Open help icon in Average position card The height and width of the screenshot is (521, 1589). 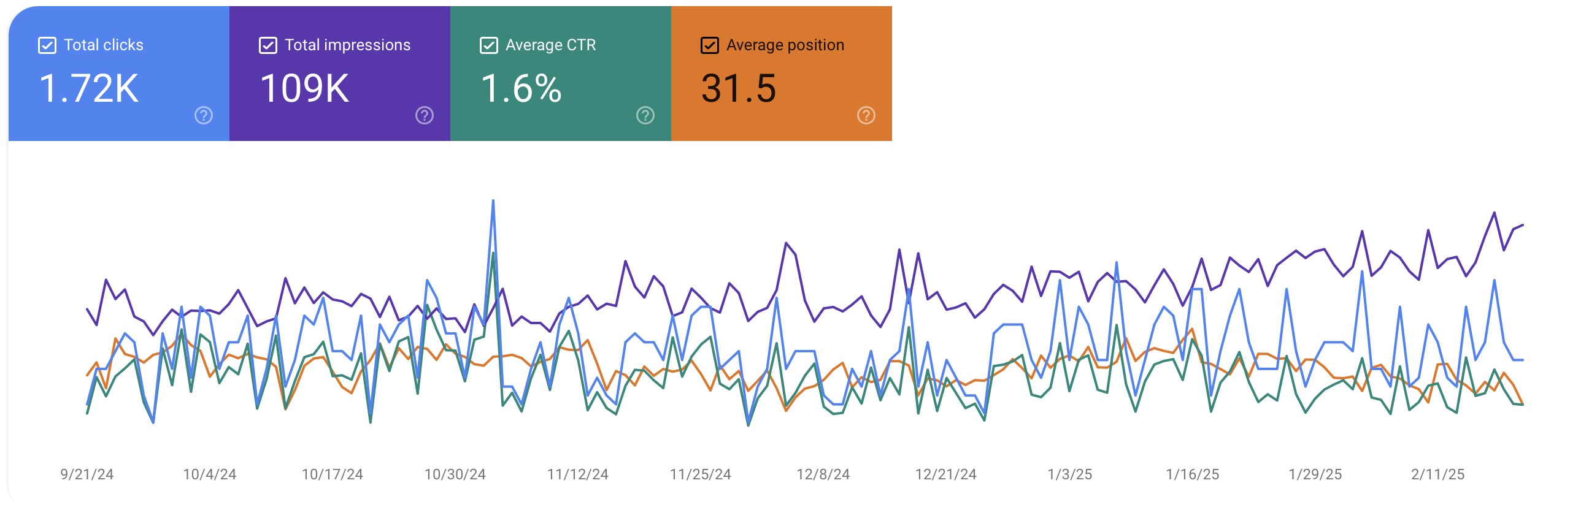click(866, 115)
